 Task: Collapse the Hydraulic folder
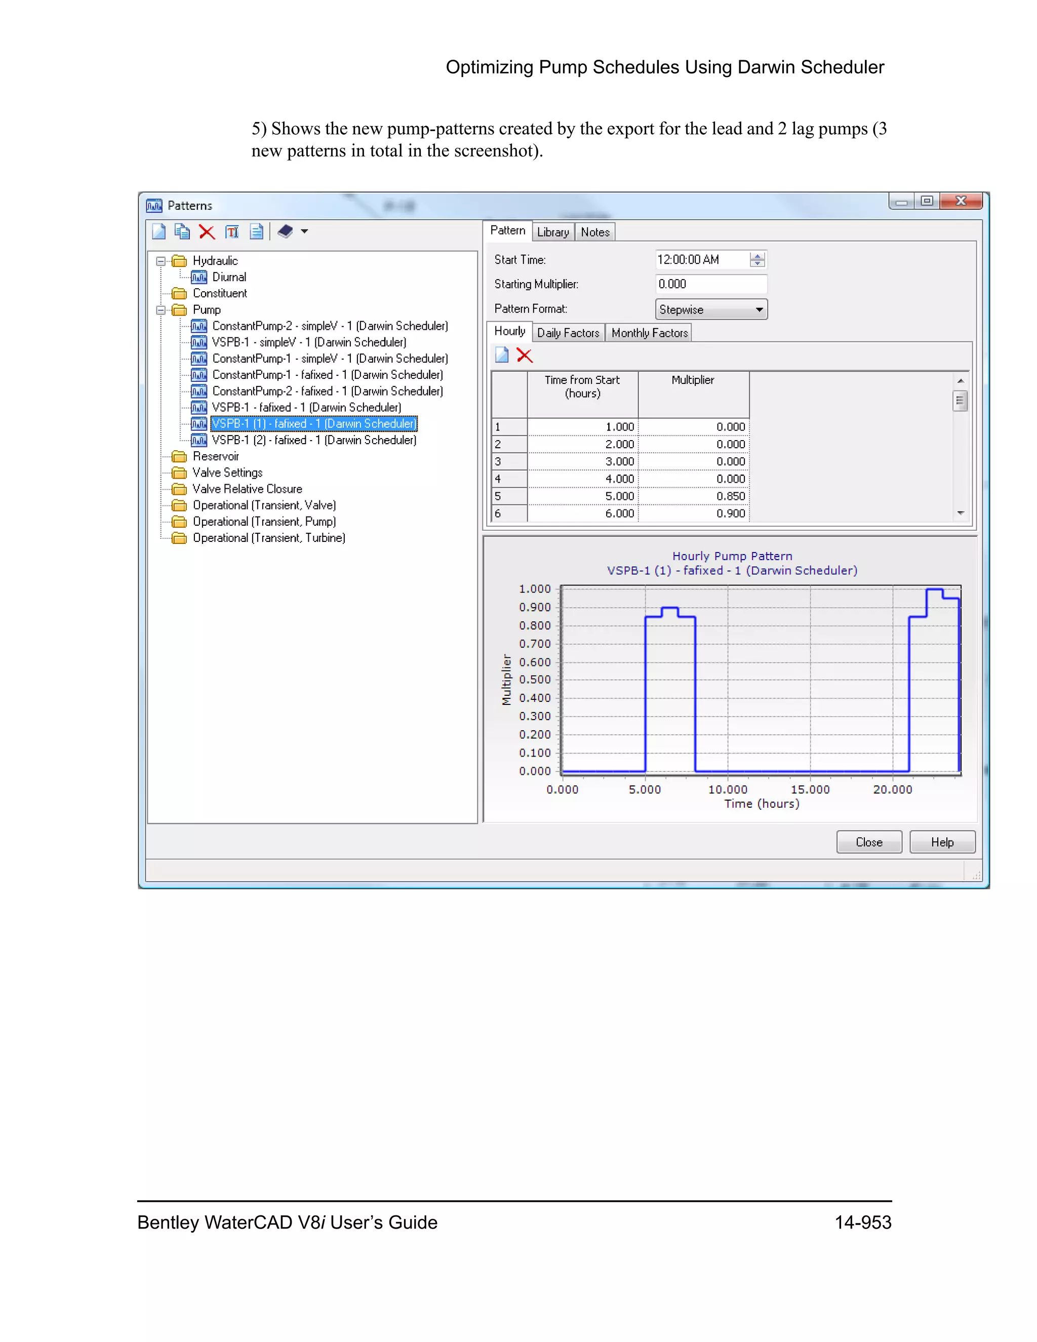[161, 261]
